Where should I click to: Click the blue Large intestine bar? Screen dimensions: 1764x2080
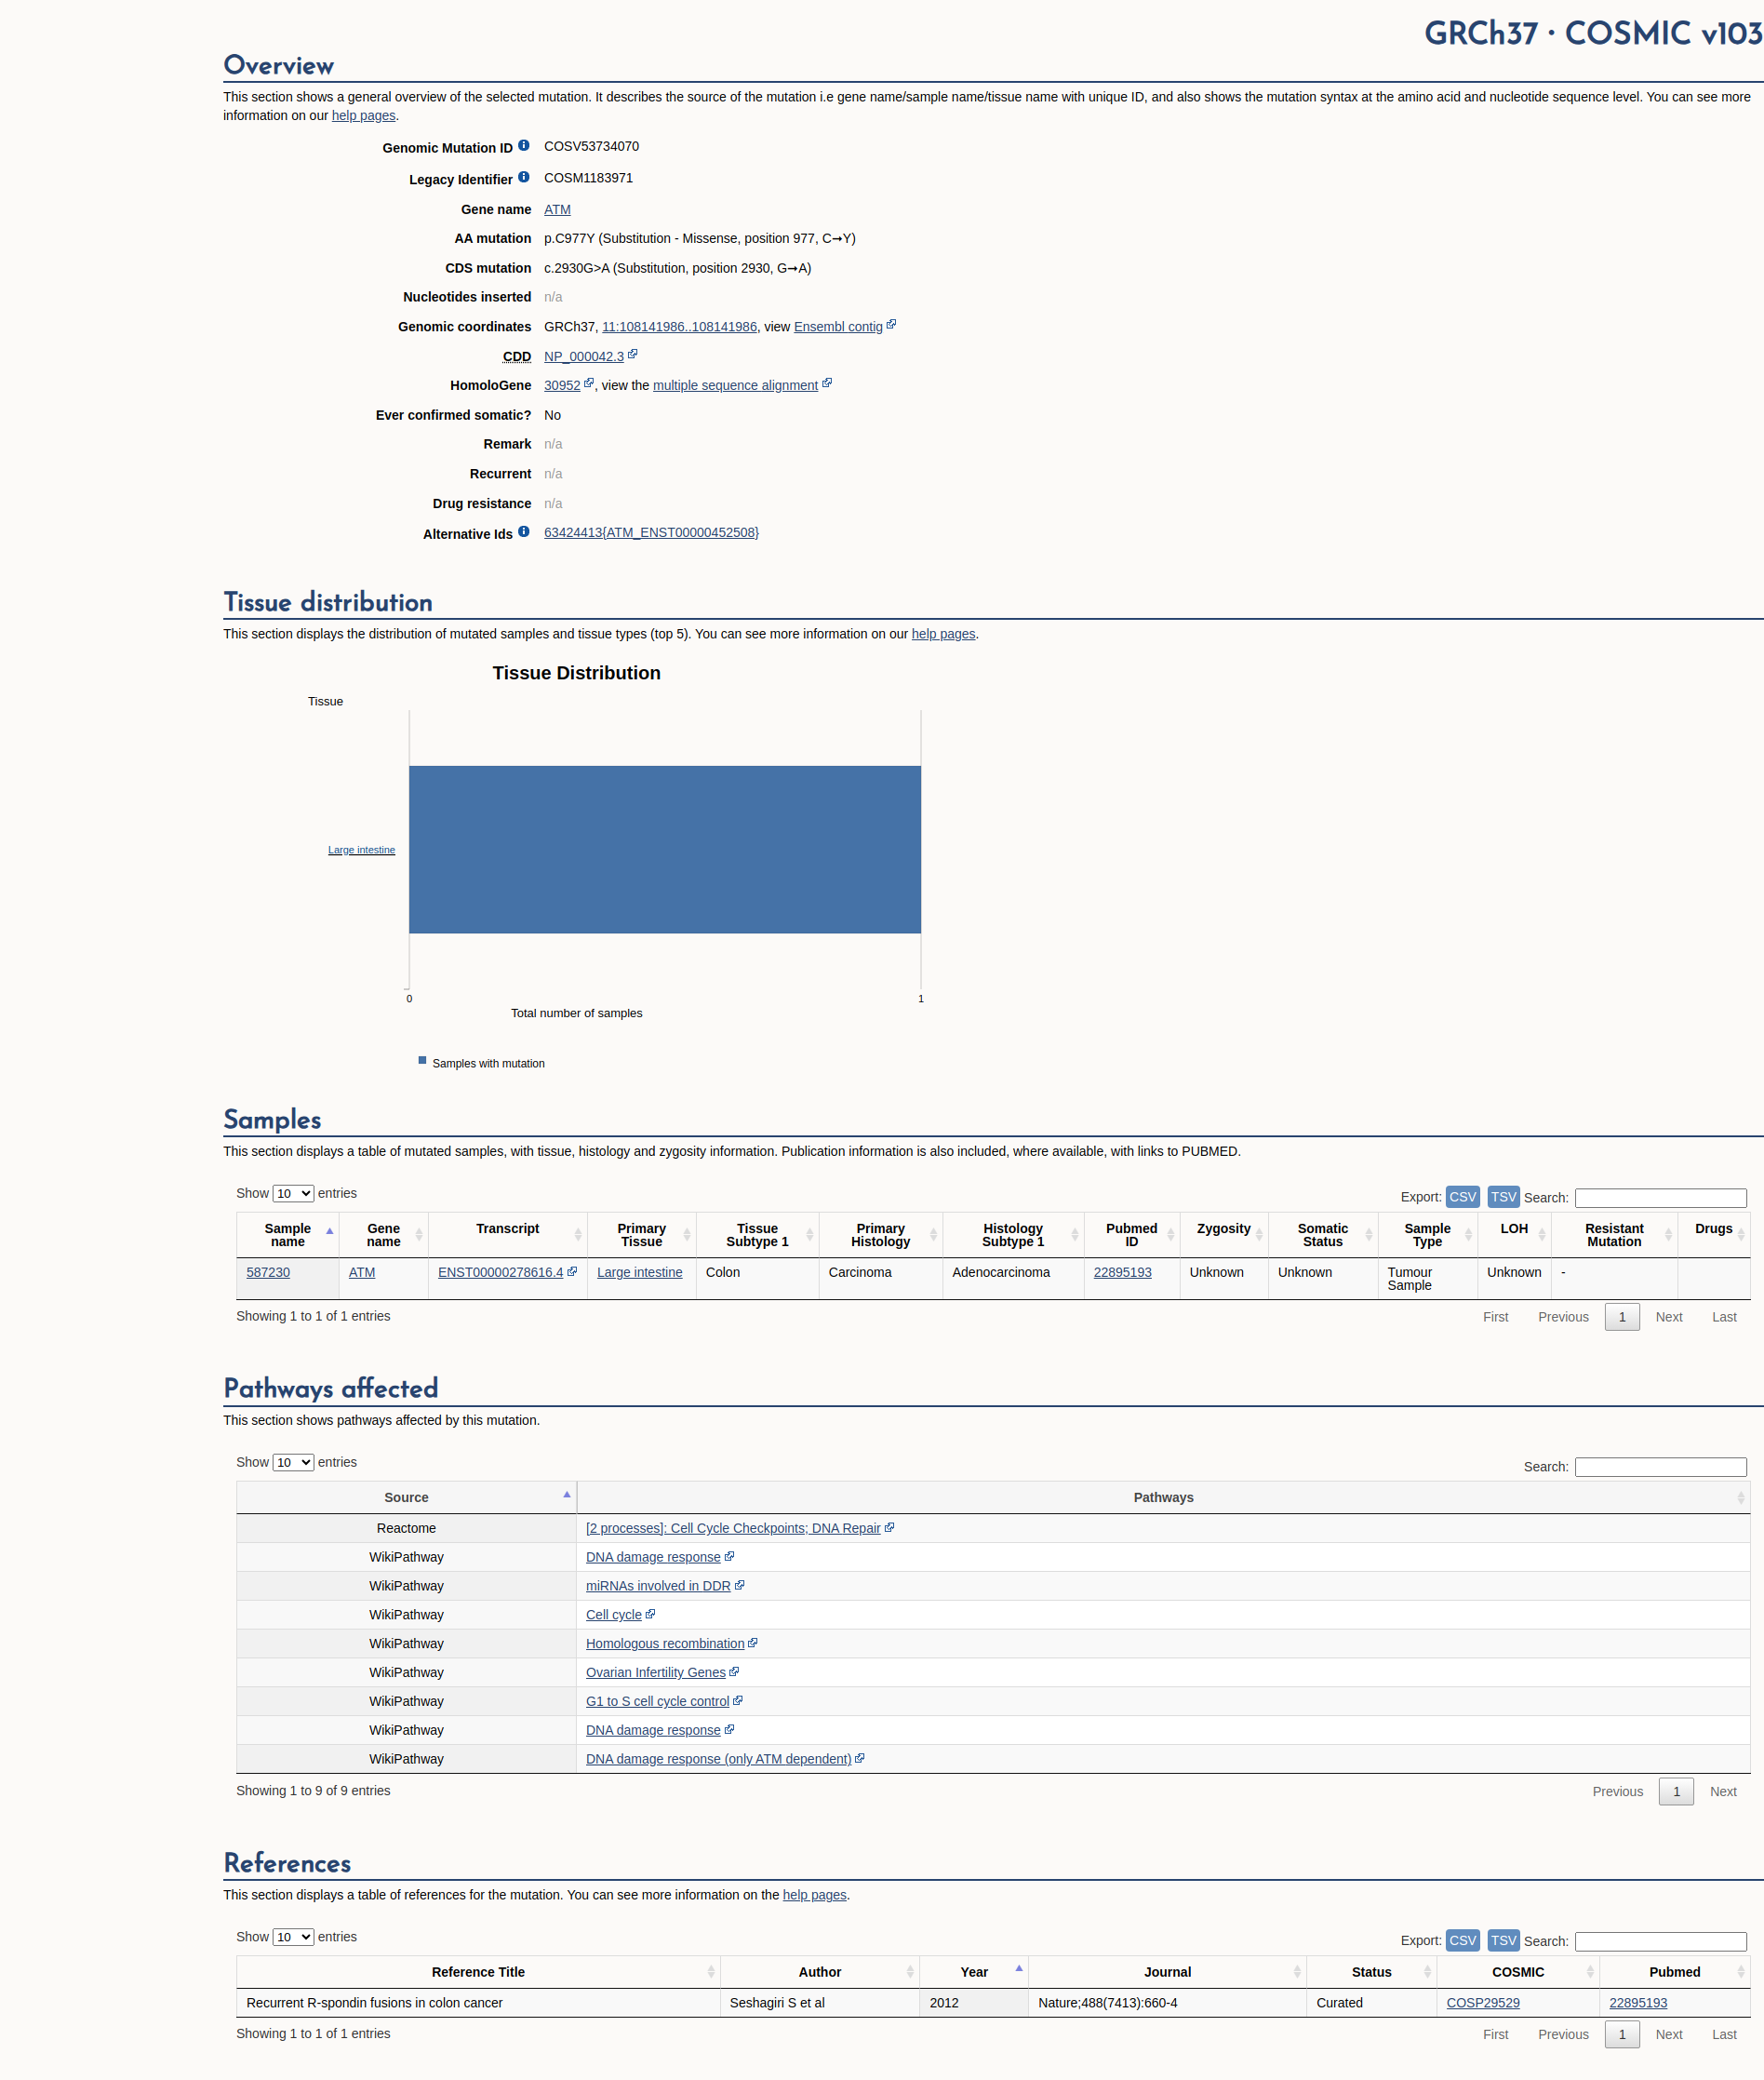[664, 850]
